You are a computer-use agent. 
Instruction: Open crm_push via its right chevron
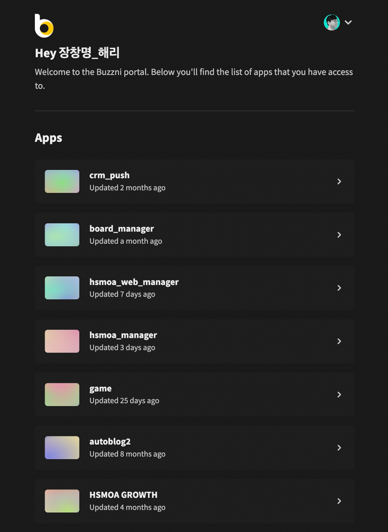pyautogui.click(x=339, y=181)
